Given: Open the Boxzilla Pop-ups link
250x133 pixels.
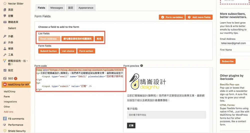Looking at the screenshot, I should coord(229,84).
